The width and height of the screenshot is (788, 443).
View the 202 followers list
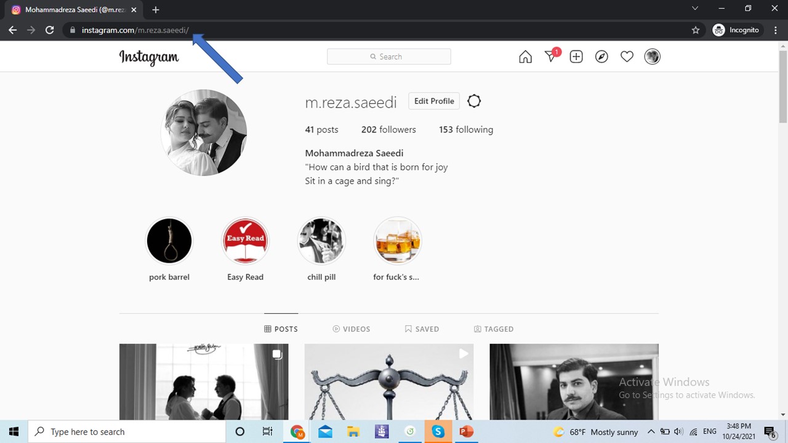[388, 129]
